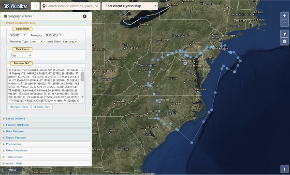Screen dimensions: 290x175
Task: Open the map info button below geolocation
Action: tap(285, 41)
